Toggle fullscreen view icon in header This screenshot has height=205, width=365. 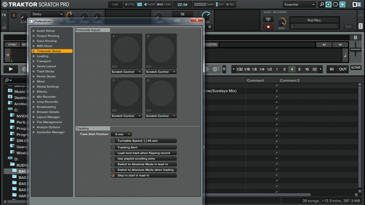(342, 5)
